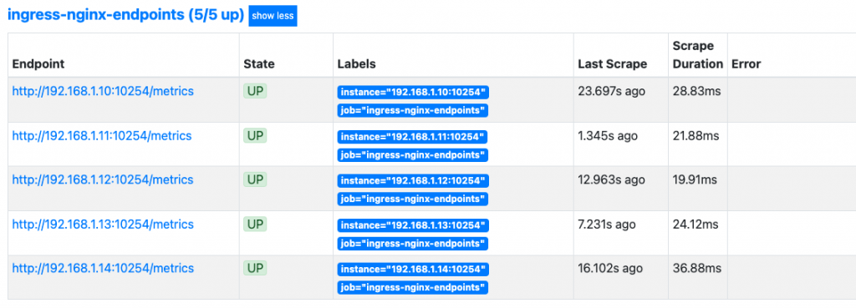The image size is (856, 308).
Task: Click the instance="192.168.1.13:10254" label badge
Action: click(x=413, y=225)
